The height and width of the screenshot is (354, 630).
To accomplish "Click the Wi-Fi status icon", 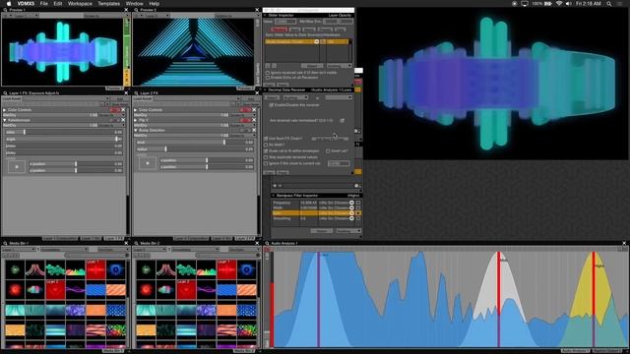I will point(559,3).
